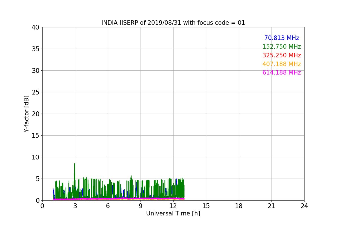The image size is (338, 225).
Task: Click the y-axis tick label 5
Action: coord(37,179)
